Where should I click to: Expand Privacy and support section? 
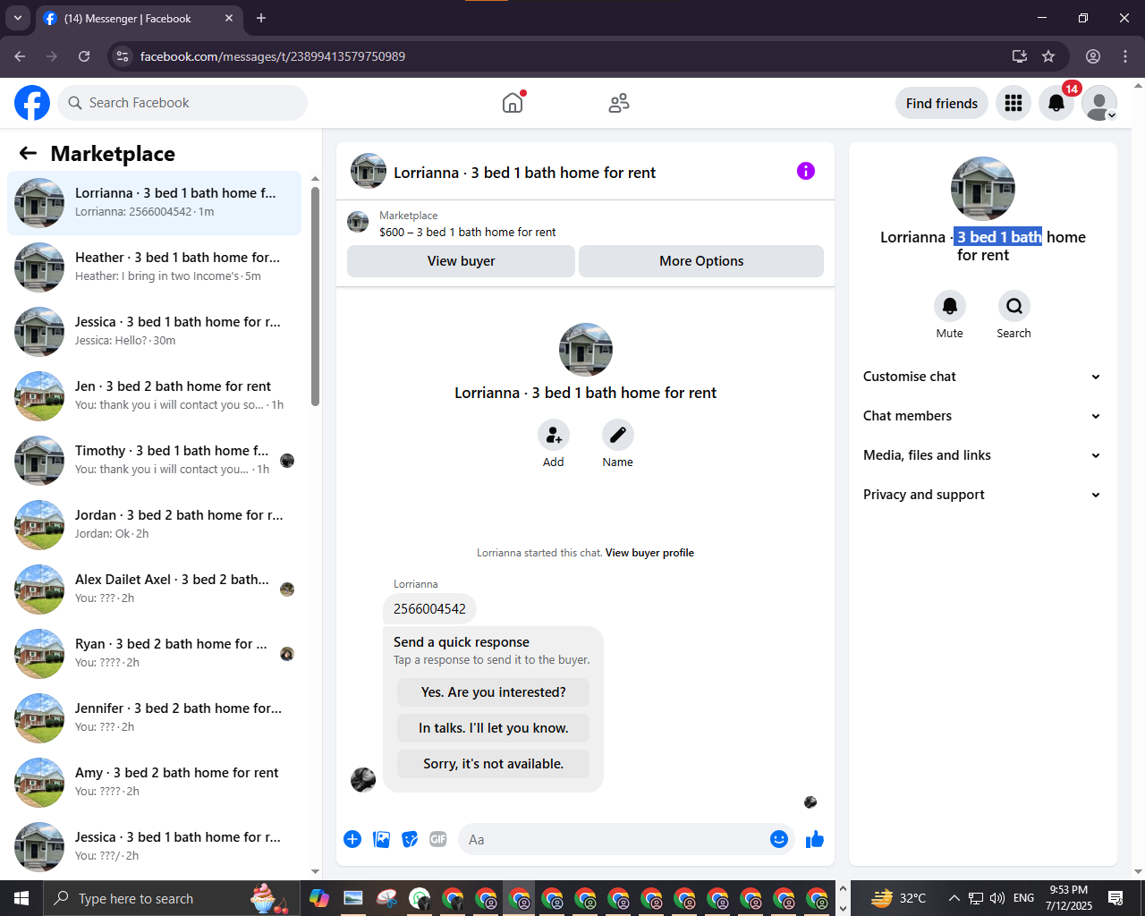coord(981,495)
